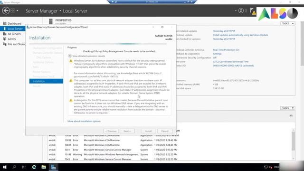The image size is (304, 171).
Task: Maximize the AD DS wizard window
Action: [162, 27]
